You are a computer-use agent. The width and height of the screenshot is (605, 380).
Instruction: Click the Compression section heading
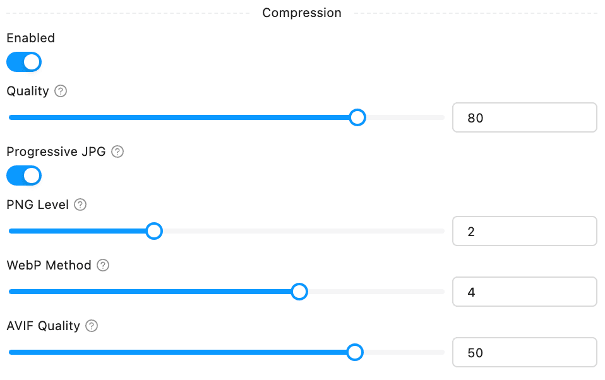tap(302, 13)
